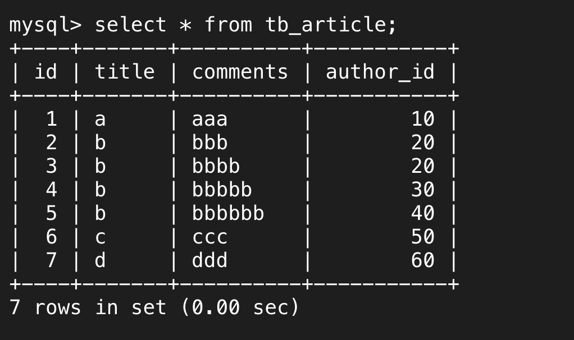Click the author_id value 10
The image size is (574, 340).
(422, 119)
